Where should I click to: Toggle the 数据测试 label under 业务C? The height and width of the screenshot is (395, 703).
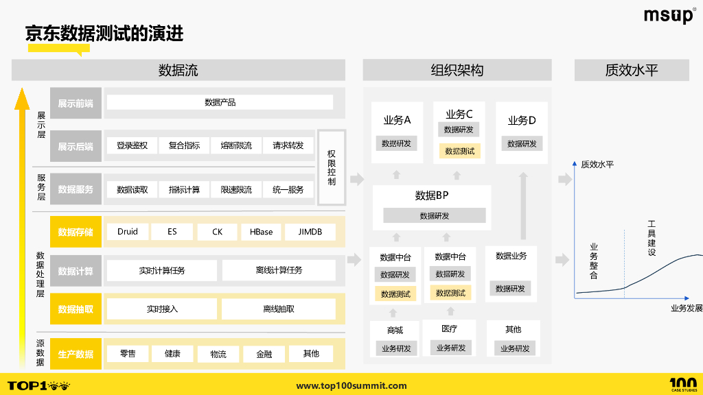458,151
